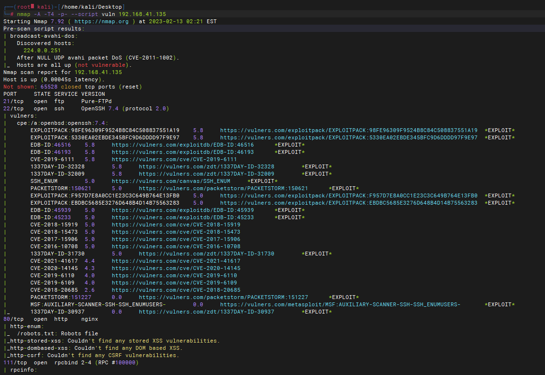Open the CVE-2016-10708 vulners URL

tap(176, 247)
